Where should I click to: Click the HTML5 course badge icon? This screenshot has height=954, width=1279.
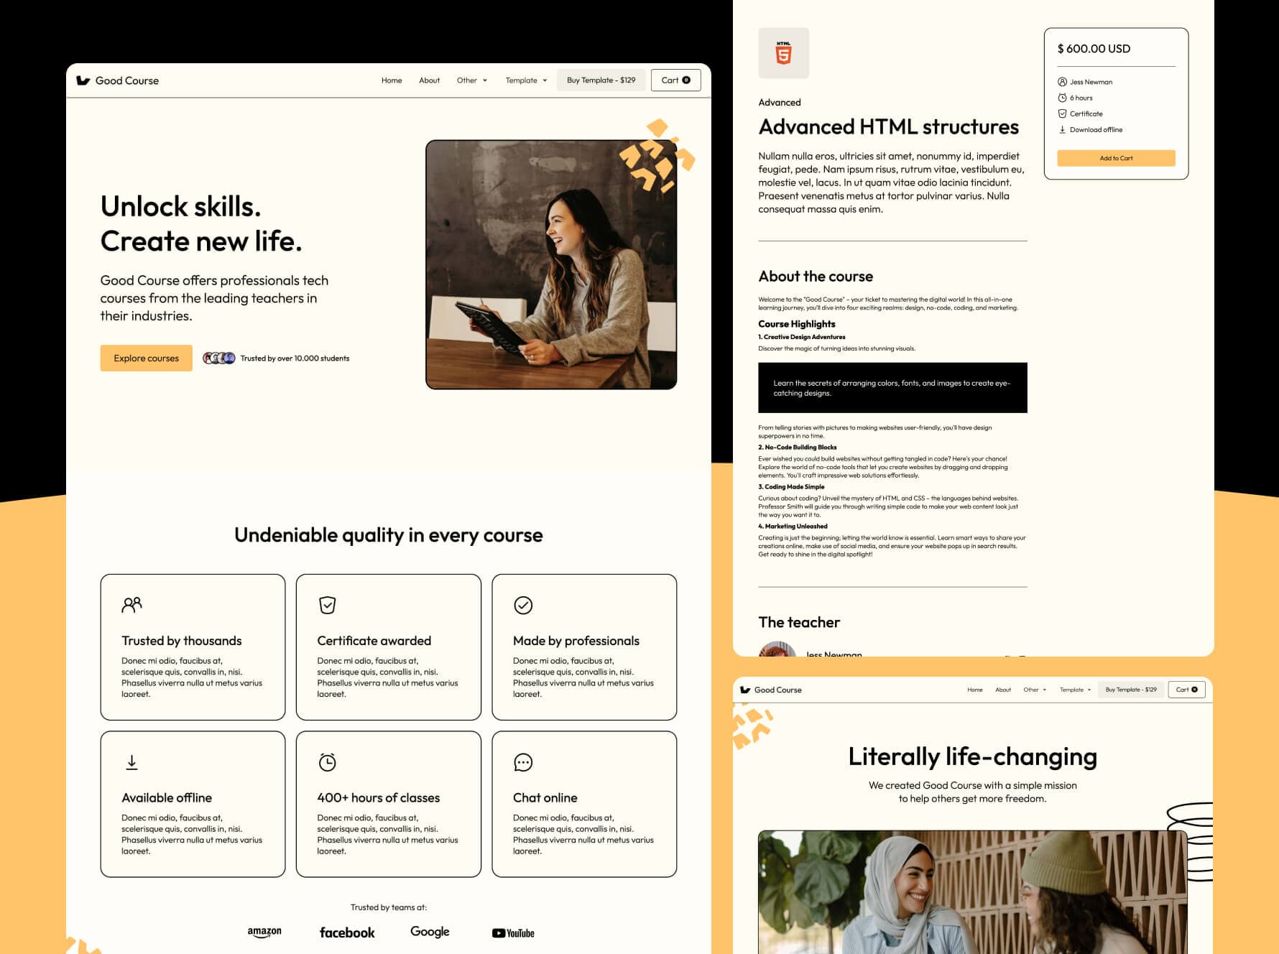click(783, 53)
